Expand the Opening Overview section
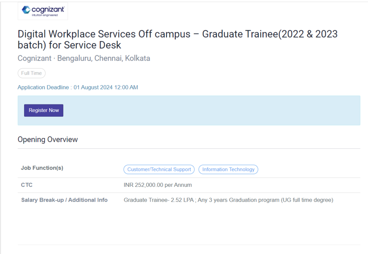This screenshot has width=368, height=254. point(47,140)
